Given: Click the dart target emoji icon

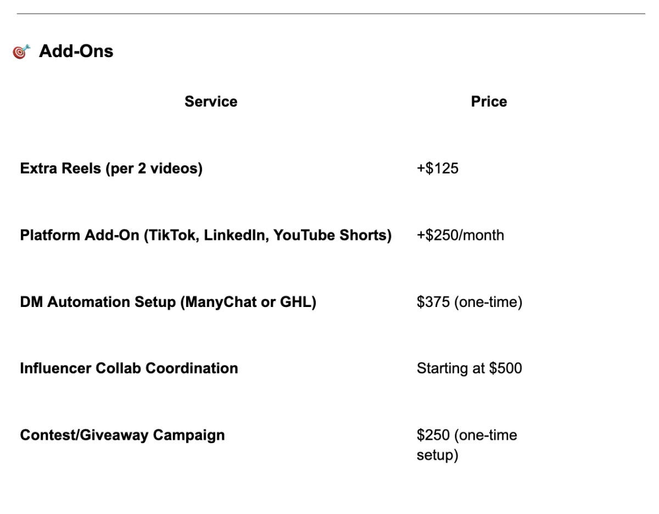Looking at the screenshot, I should pos(20,52).
